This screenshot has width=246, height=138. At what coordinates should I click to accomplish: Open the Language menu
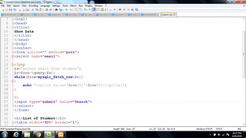[x=45, y=6]
